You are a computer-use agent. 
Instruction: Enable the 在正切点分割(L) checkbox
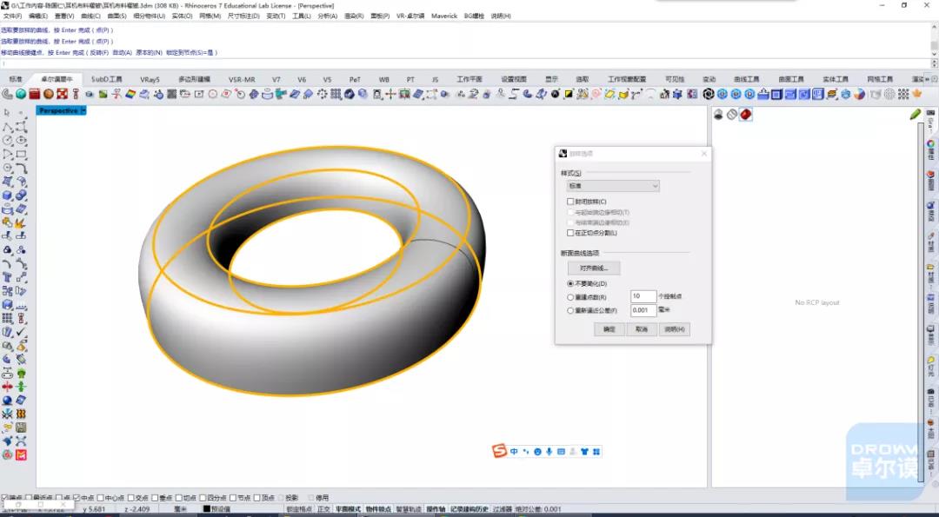pyautogui.click(x=570, y=233)
